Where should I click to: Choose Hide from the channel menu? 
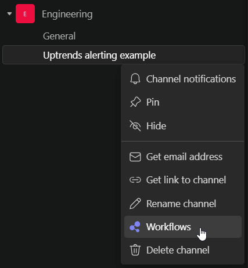click(x=183, y=126)
